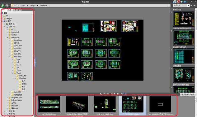Click the Users segment in the address bar
This screenshot has height=117, width=197.
23,6
